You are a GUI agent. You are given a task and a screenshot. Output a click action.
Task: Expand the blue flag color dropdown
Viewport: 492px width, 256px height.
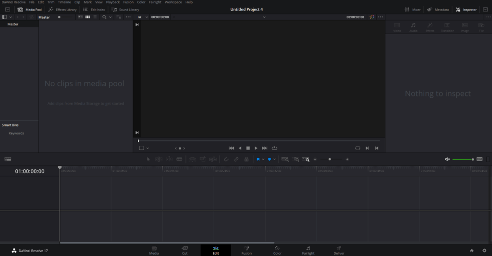click(x=263, y=159)
